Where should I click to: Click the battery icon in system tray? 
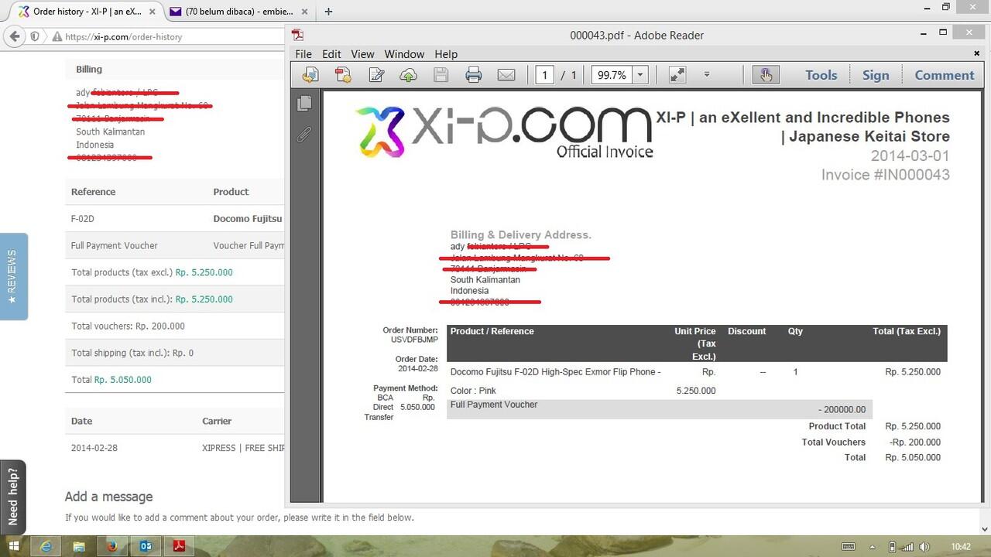point(892,547)
